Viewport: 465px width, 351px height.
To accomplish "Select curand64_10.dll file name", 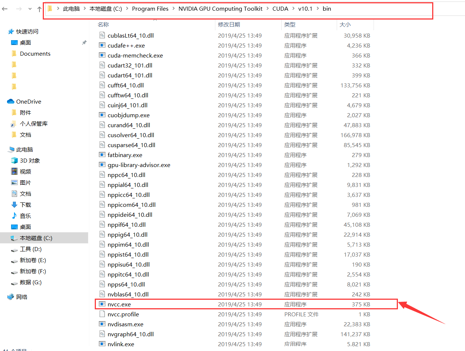I will click(129, 125).
